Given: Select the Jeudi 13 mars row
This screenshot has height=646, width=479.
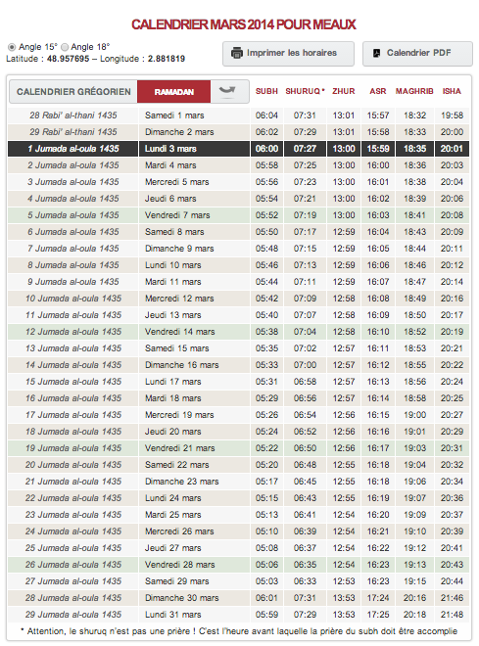Looking at the screenshot, I should pos(238,315).
